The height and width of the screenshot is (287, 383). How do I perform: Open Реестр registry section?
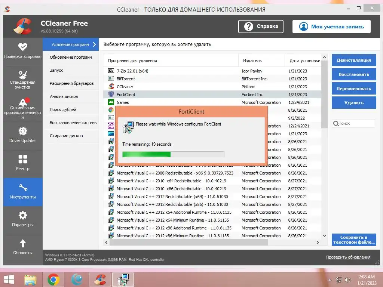[23, 163]
